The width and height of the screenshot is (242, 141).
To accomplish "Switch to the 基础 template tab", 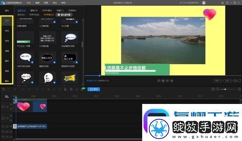I will pos(34,11).
